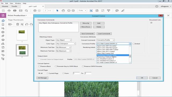Go to next page arrow icon
This screenshot has height=97, width=172.
39,11
